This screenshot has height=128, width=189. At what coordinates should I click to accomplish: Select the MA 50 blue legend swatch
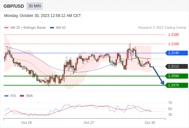click(52, 28)
